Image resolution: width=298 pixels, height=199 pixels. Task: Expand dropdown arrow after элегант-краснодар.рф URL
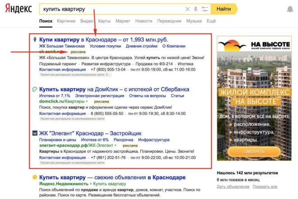(x=115, y=146)
